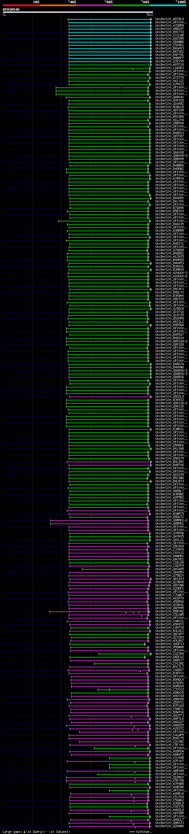This screenshot has width=189, height=834.
Task: Select the UniRef100_Q4S465 label
Action: (x=170, y=569)
